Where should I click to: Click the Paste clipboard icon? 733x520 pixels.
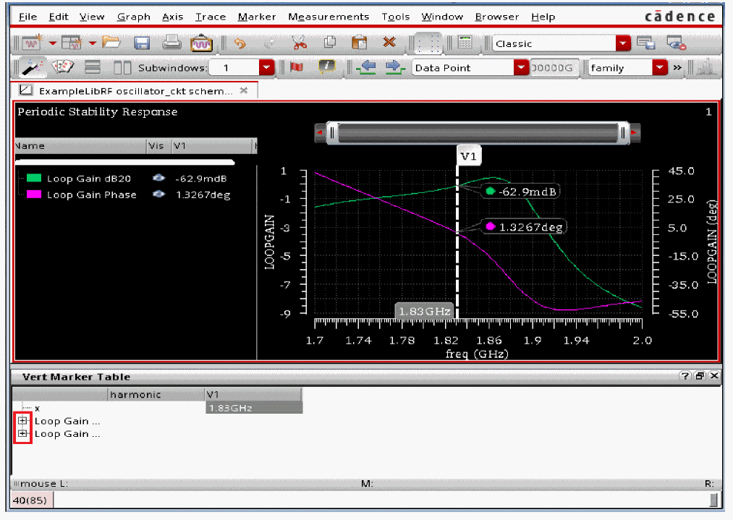click(x=359, y=43)
